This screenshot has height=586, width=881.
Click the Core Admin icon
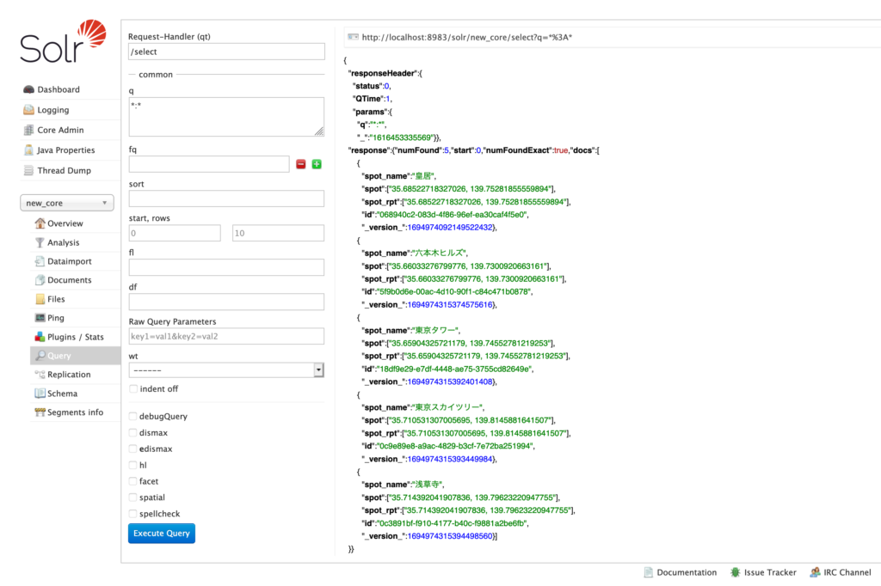28,131
